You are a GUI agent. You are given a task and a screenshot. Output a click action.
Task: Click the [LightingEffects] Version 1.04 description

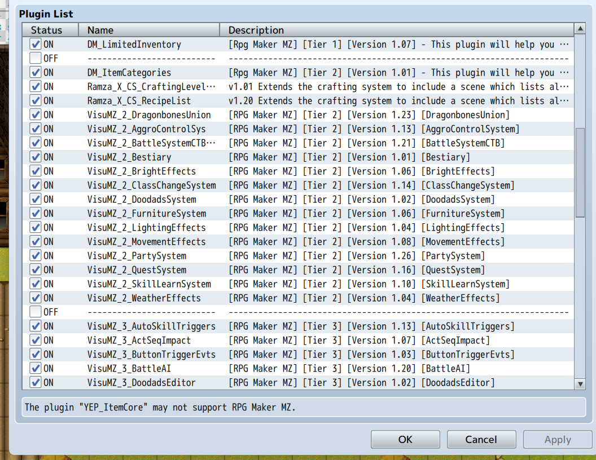point(366,228)
